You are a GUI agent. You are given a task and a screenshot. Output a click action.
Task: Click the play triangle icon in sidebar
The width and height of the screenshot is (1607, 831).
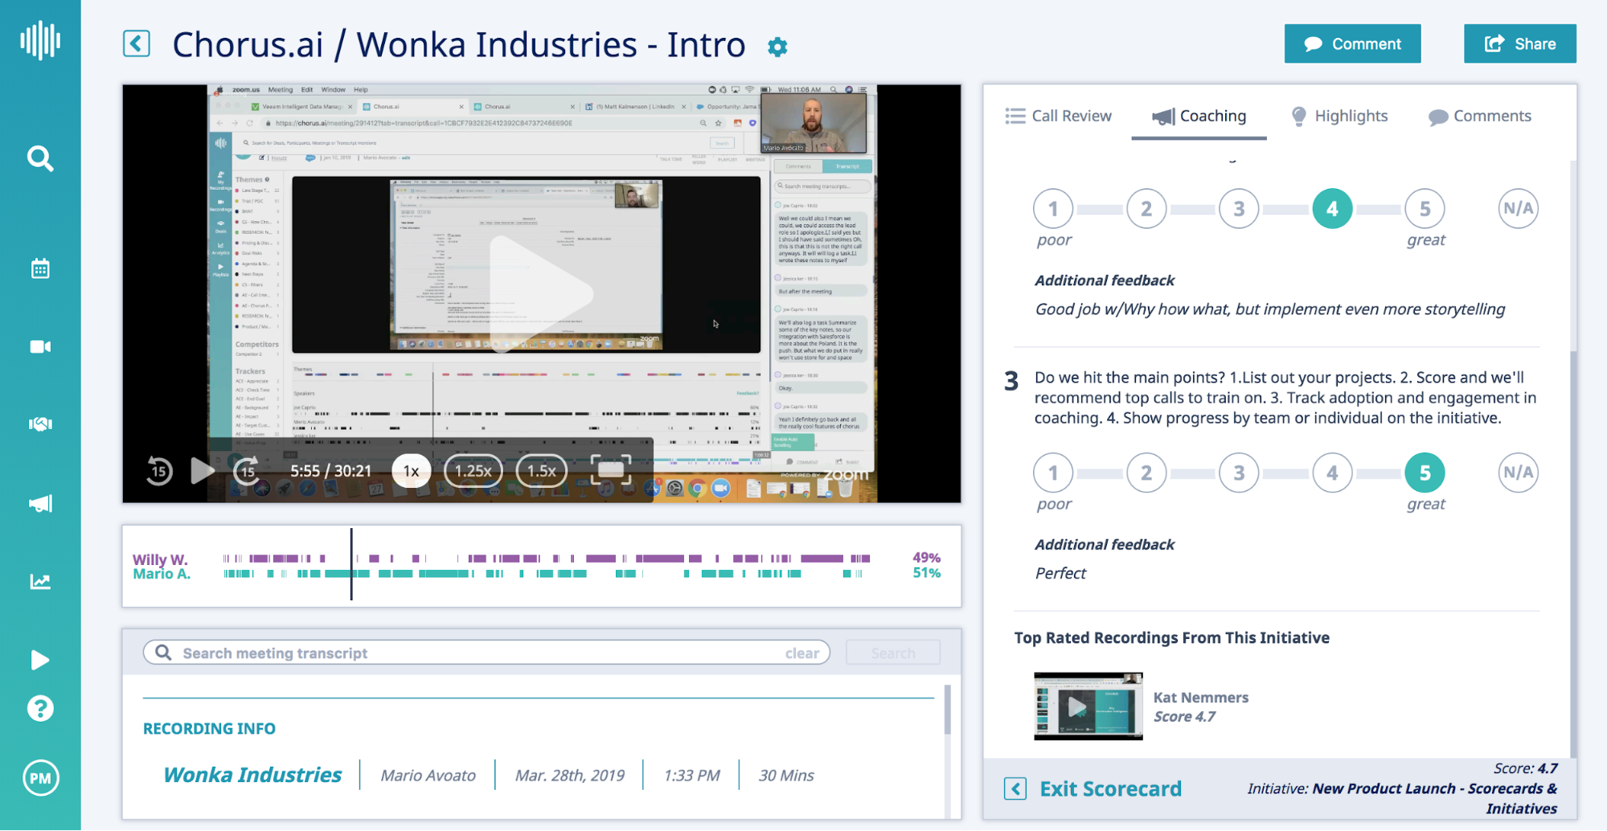40,660
